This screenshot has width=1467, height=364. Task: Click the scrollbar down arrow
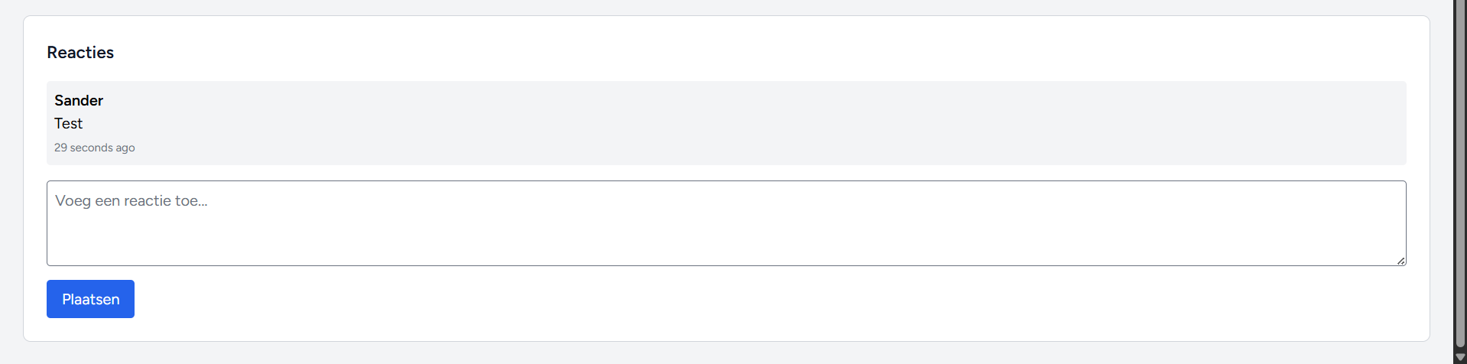tap(1460, 357)
